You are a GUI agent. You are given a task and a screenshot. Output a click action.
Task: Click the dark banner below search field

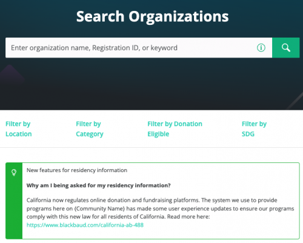click(x=151, y=84)
